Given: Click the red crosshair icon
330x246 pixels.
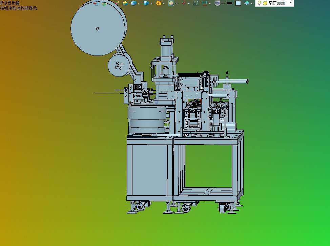Looking at the screenshot, I should tap(184, 3).
